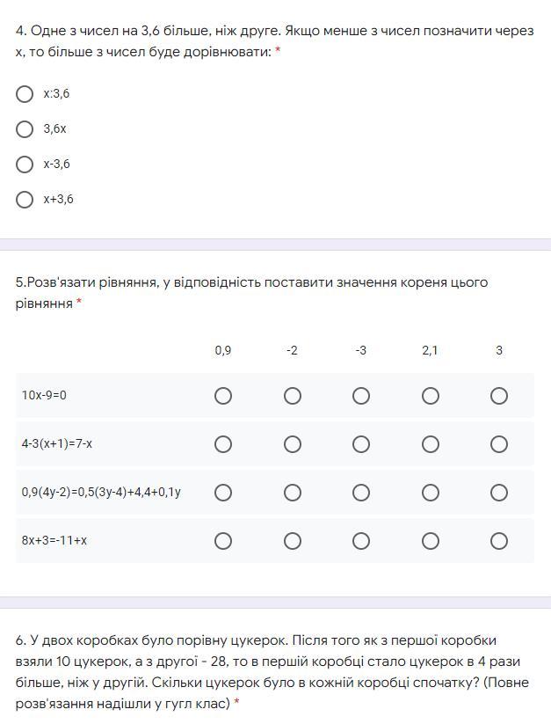
Task: Mark -3 for equation 4-3(x+1)=7-x
Action: (361, 444)
